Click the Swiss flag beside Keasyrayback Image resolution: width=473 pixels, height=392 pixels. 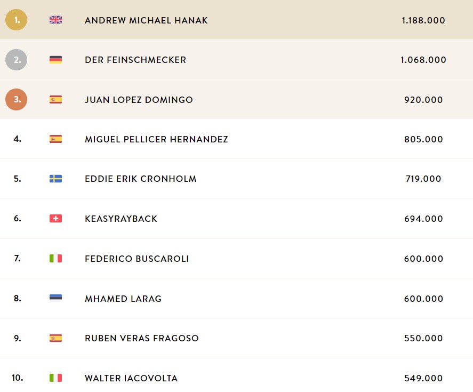pyautogui.click(x=55, y=219)
